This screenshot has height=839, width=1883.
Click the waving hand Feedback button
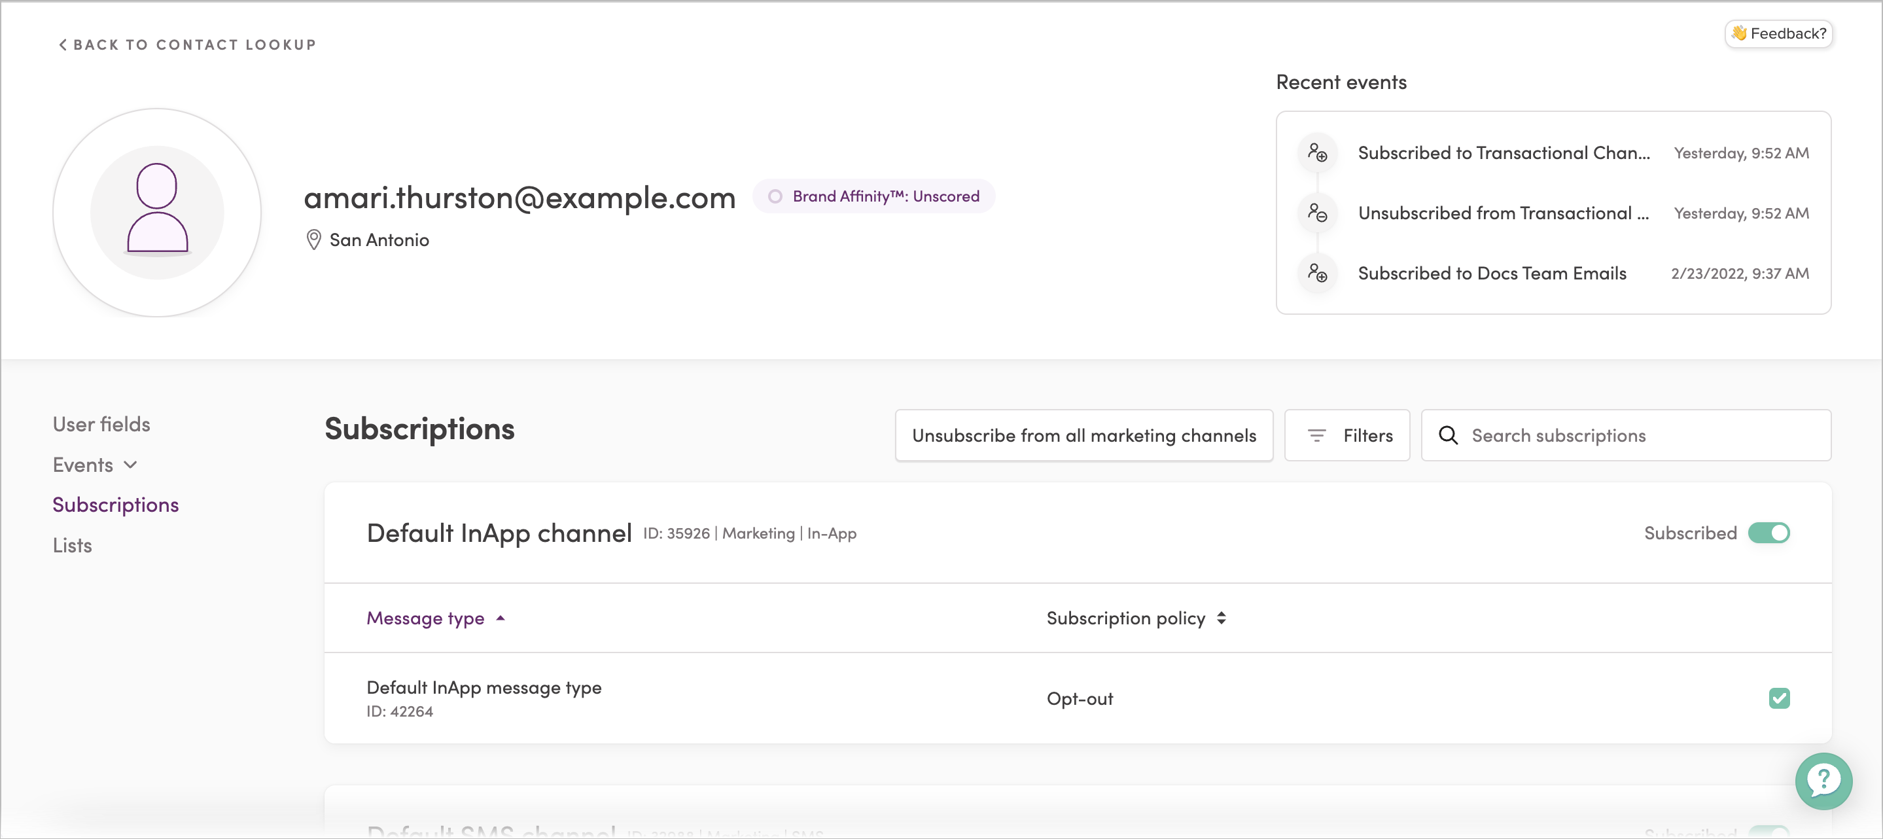point(1778,33)
